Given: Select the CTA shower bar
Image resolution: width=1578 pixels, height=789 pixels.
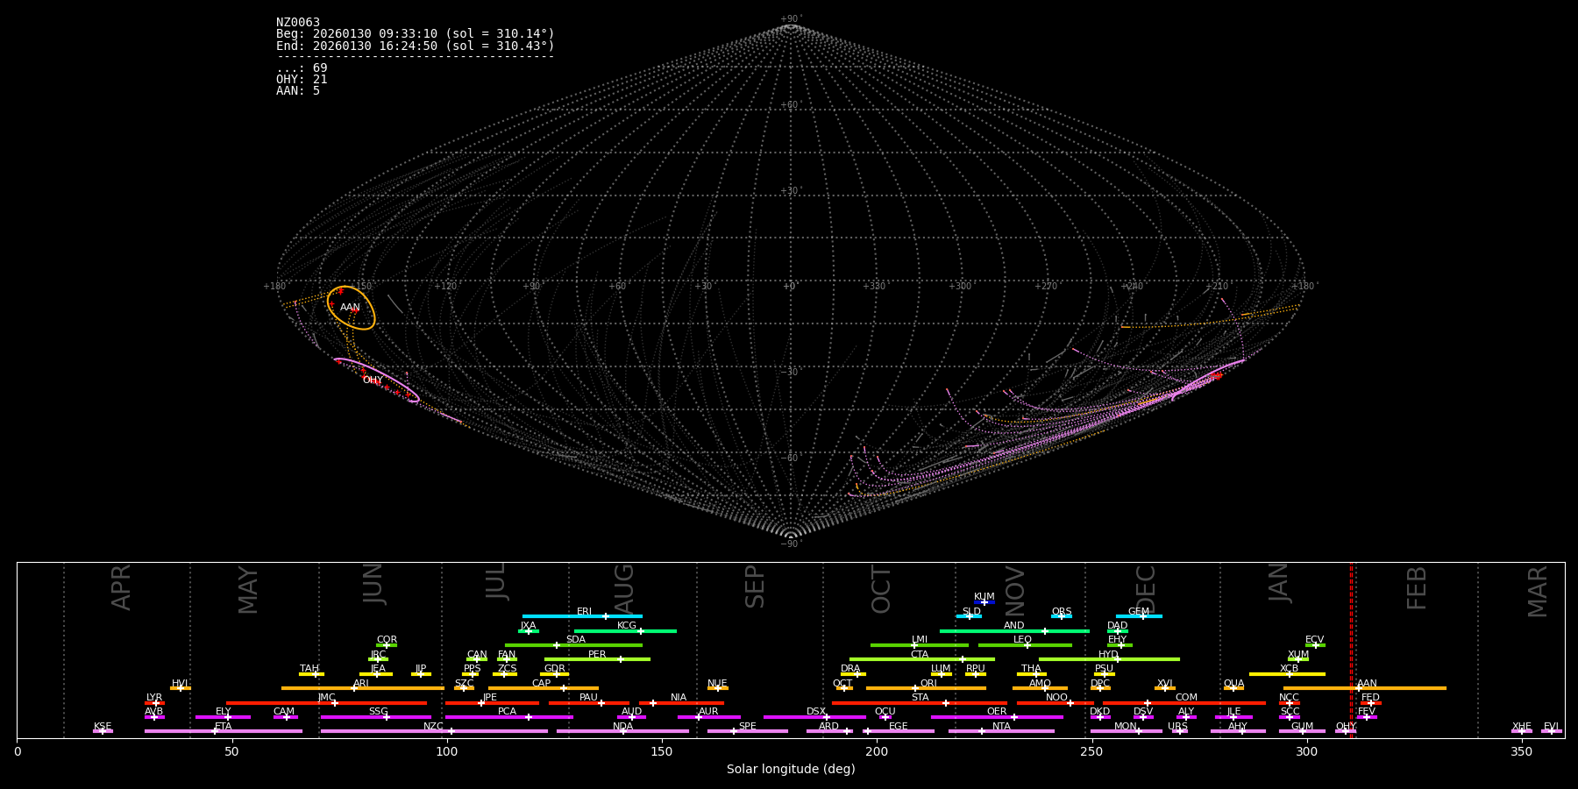Looking at the screenshot, I should (922, 658).
